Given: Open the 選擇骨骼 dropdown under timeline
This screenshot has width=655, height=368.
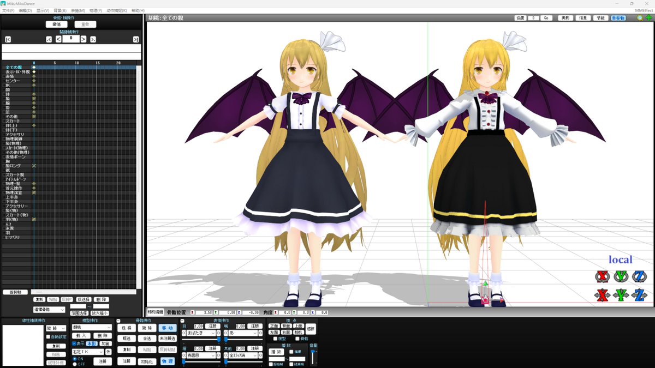Looking at the screenshot, I should 49,310.
